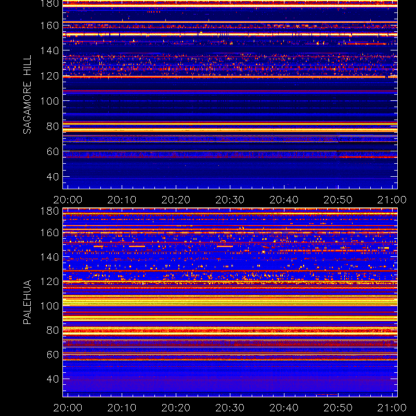Select the 40 tick label on Palehua plot

point(53,379)
